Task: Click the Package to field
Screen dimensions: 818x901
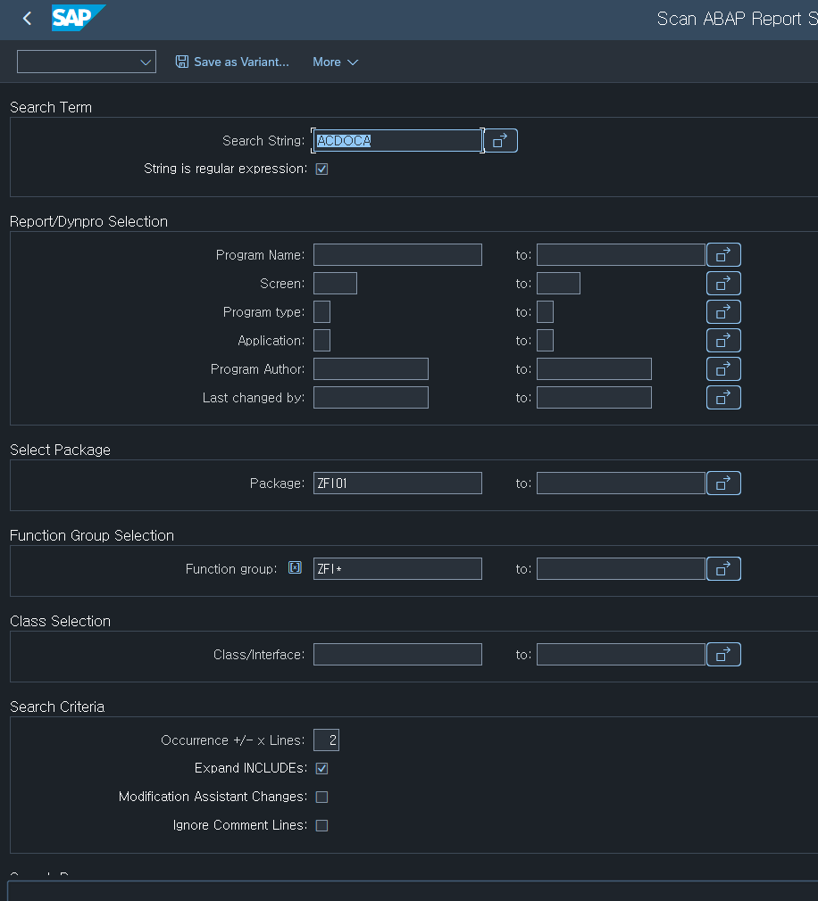Action: point(621,484)
